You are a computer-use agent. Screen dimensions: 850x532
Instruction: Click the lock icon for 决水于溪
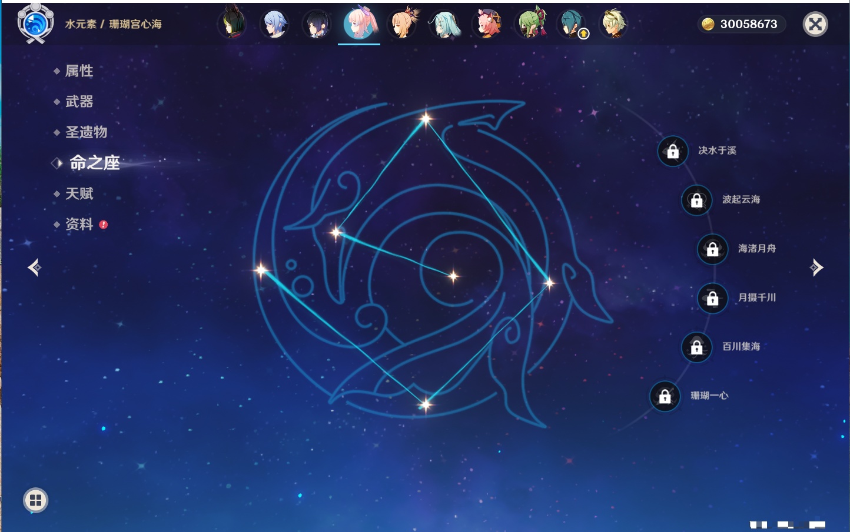[673, 151]
